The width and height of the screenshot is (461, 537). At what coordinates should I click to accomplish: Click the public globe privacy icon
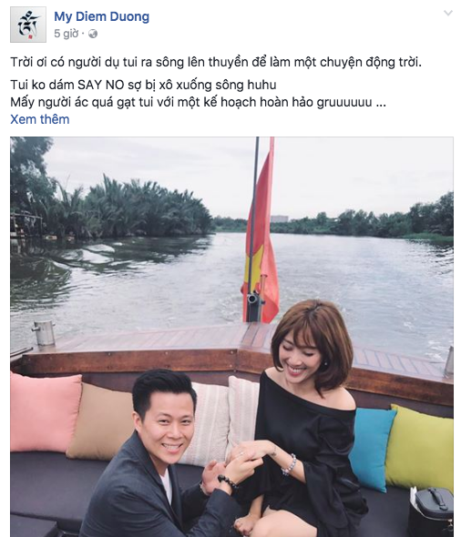[93, 34]
